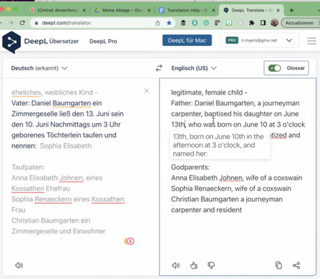This screenshot has height=279, width=320.
Task: Click the share icon in address bar
Action: [x=158, y=23]
